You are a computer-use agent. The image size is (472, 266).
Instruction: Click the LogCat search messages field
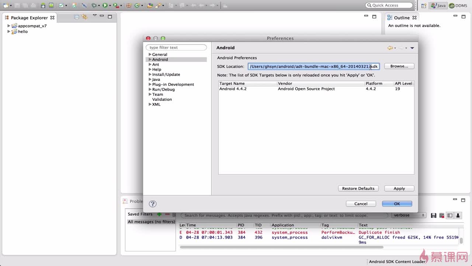point(284,215)
